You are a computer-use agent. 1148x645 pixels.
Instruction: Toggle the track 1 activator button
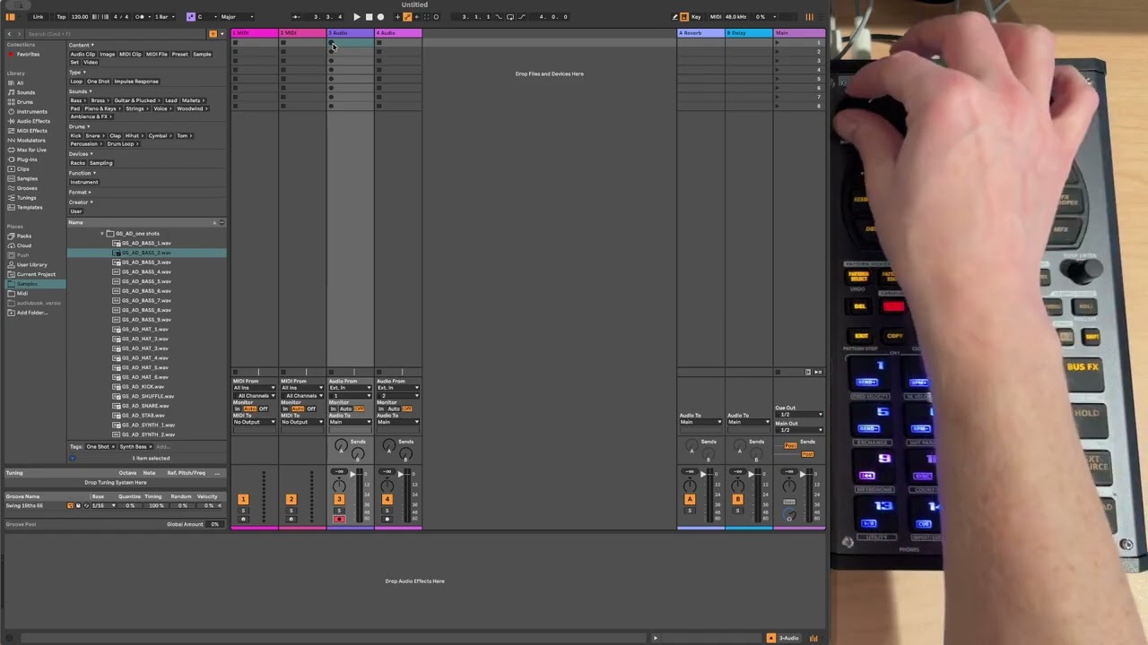[243, 499]
